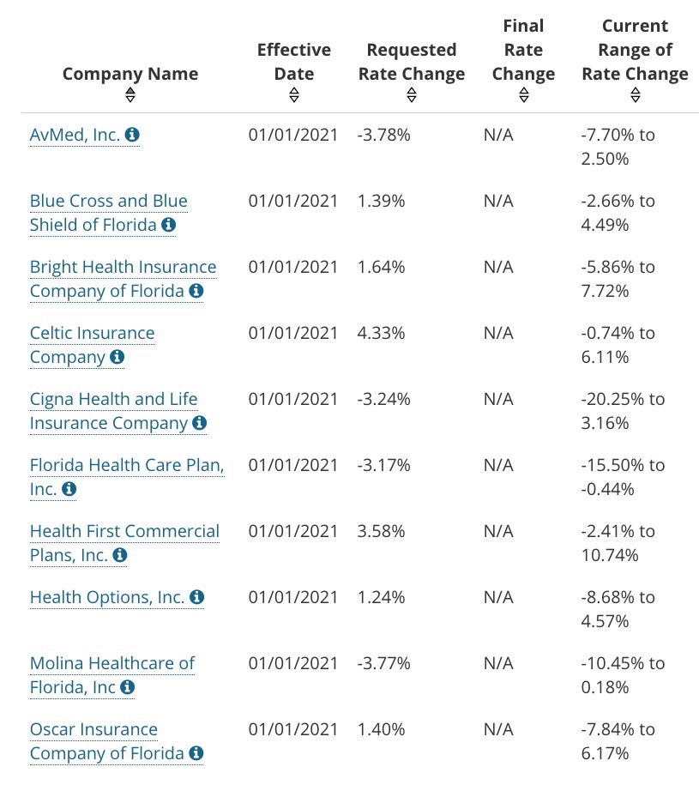Show info icon for Molina Healthcare of Florida
This screenshot has height=791, width=699.
127,687
